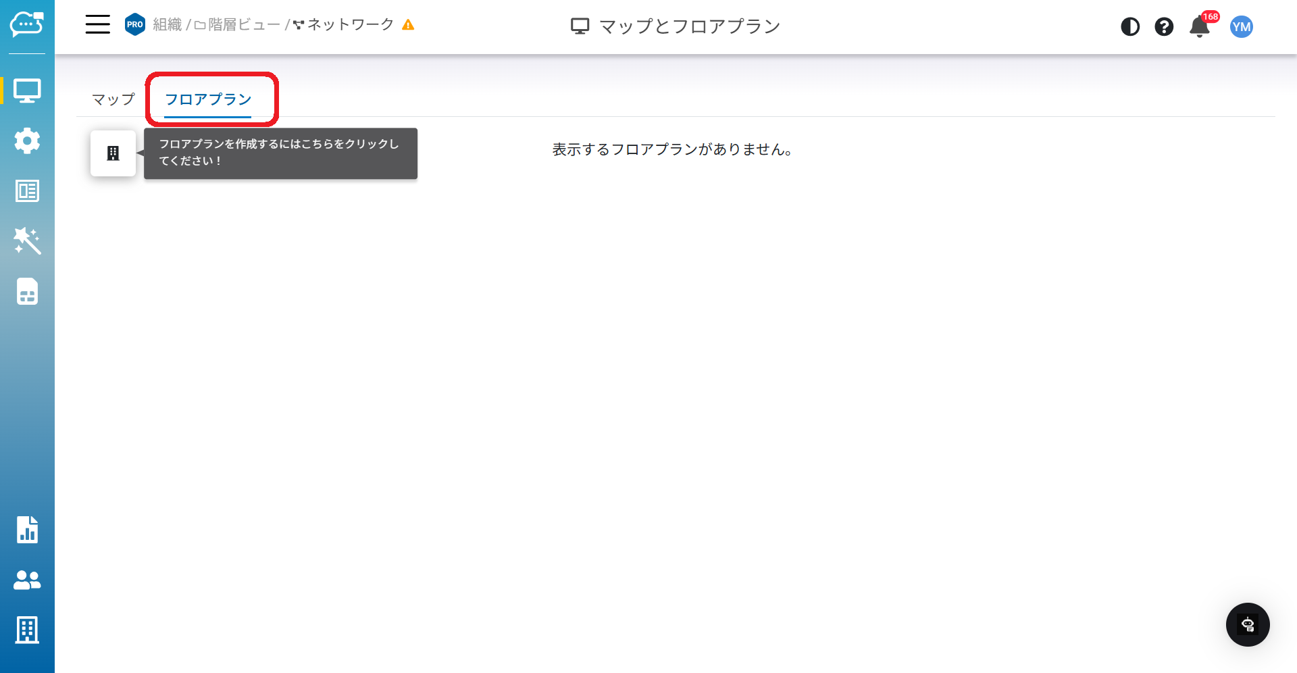1297x673 pixels.
Task: Toggle dark/light contrast theme
Action: tap(1130, 27)
